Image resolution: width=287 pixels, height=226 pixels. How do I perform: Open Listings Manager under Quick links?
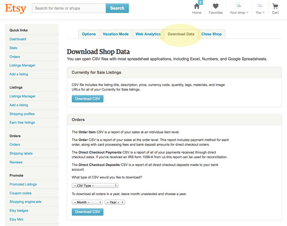click(x=22, y=65)
